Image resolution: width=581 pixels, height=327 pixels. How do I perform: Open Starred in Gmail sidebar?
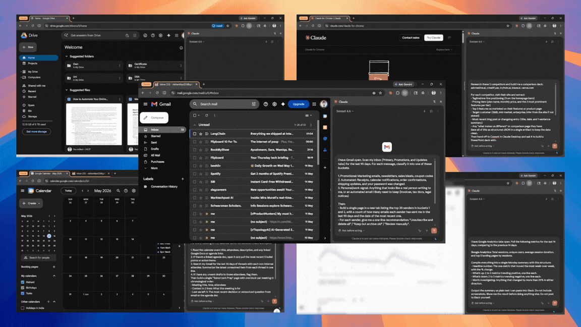[x=156, y=136]
